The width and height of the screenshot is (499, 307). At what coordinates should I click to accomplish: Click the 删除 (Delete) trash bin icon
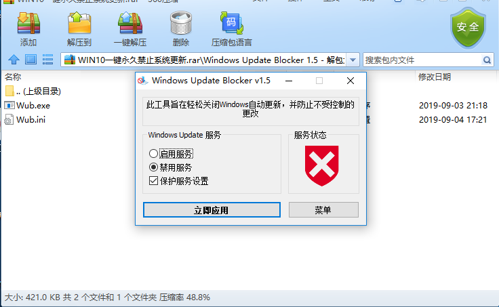(181, 23)
